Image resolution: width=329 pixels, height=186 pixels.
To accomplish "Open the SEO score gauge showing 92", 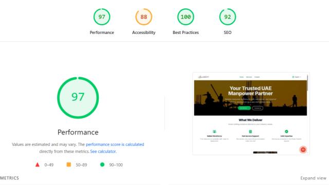I will tap(228, 17).
